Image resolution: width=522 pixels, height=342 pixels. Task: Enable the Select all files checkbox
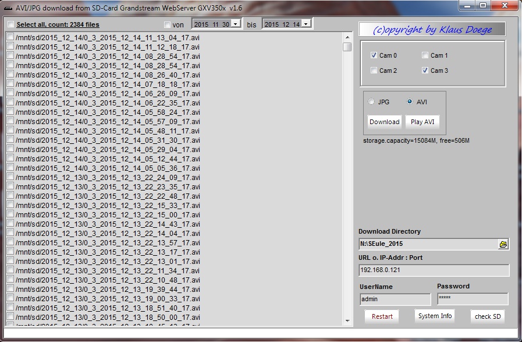click(10, 24)
